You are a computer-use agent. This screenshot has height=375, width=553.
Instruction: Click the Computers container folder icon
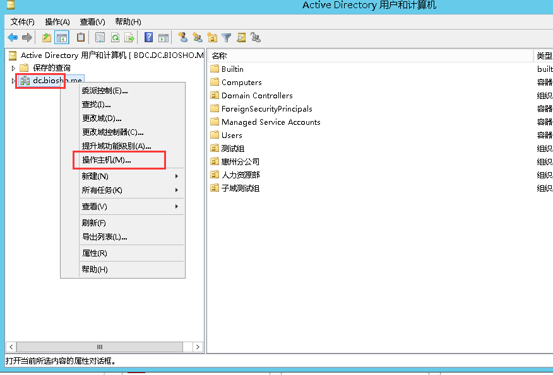(x=215, y=82)
